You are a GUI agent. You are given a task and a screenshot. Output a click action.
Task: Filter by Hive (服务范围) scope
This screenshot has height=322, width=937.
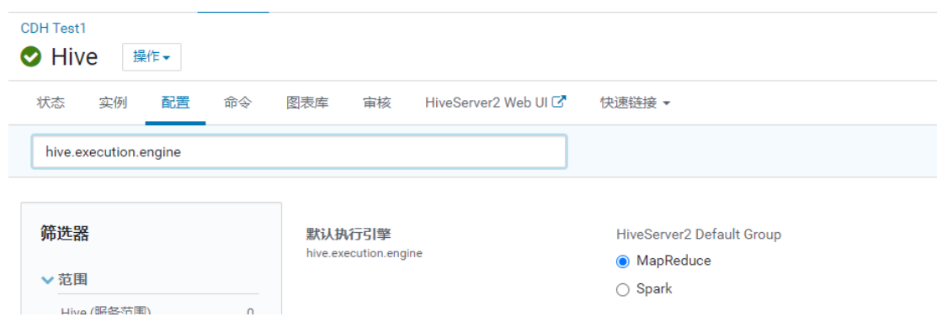click(106, 312)
